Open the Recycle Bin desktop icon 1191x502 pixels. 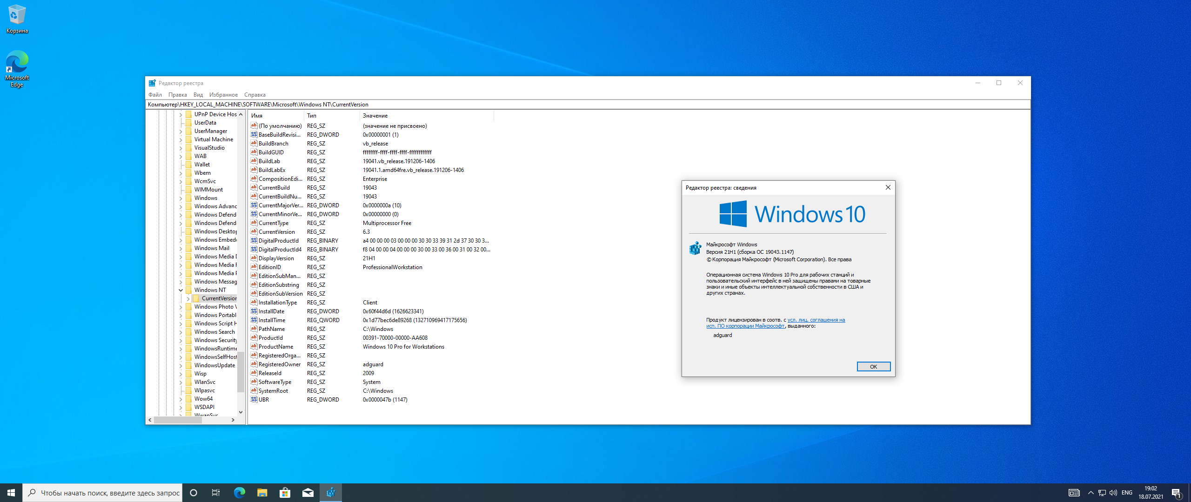(17, 19)
